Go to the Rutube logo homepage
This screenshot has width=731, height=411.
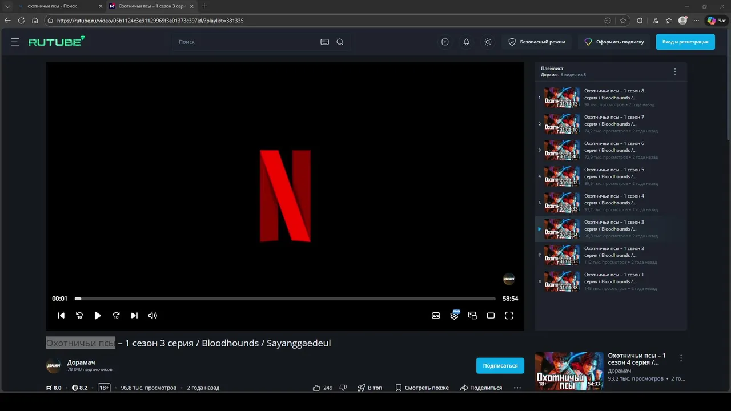point(57,41)
